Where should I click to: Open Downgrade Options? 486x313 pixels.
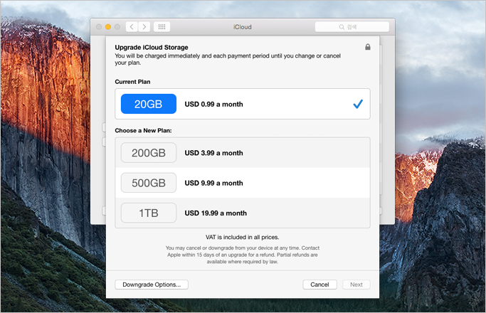click(152, 285)
